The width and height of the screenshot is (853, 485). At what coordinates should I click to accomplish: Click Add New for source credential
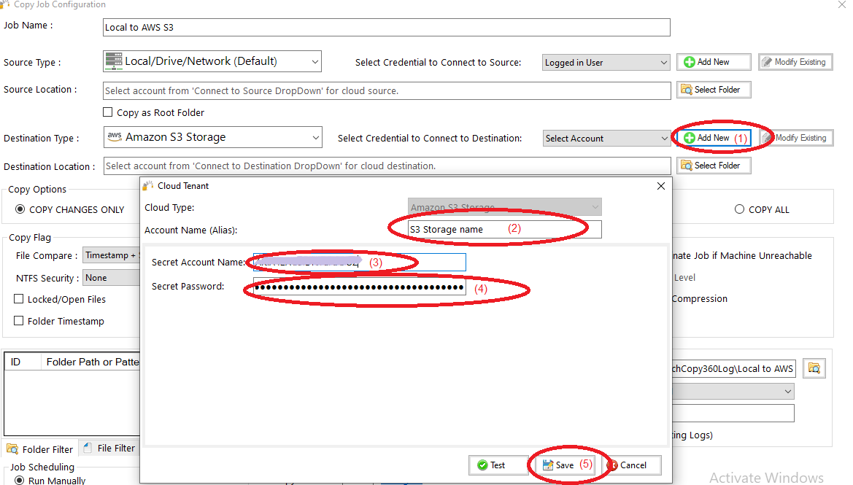click(713, 62)
